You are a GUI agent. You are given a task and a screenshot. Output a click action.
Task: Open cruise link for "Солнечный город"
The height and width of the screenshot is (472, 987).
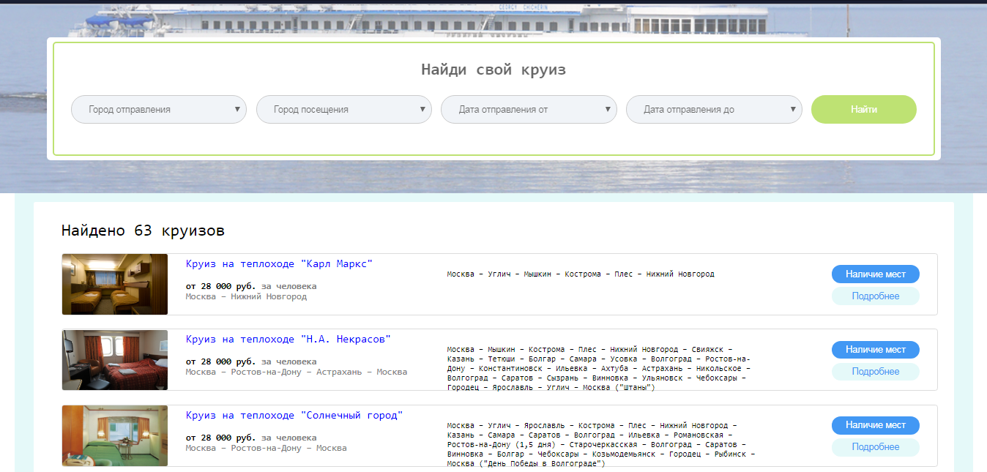point(294,416)
